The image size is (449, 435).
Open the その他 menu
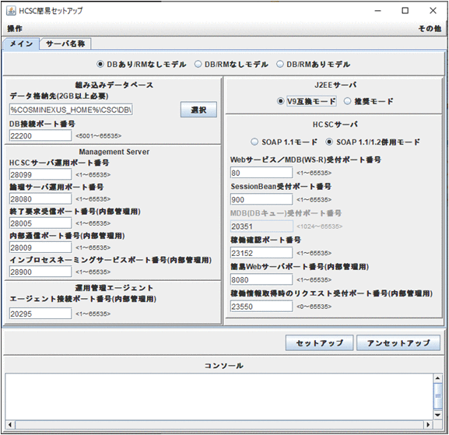click(430, 29)
